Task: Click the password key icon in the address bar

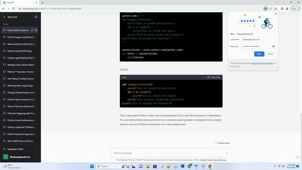Action: pyautogui.click(x=266, y=8)
